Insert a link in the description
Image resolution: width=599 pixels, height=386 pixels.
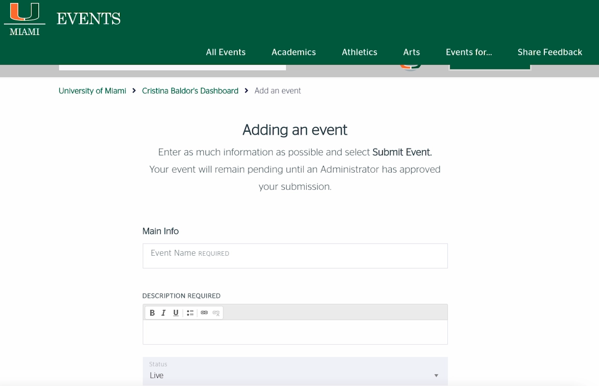click(204, 313)
